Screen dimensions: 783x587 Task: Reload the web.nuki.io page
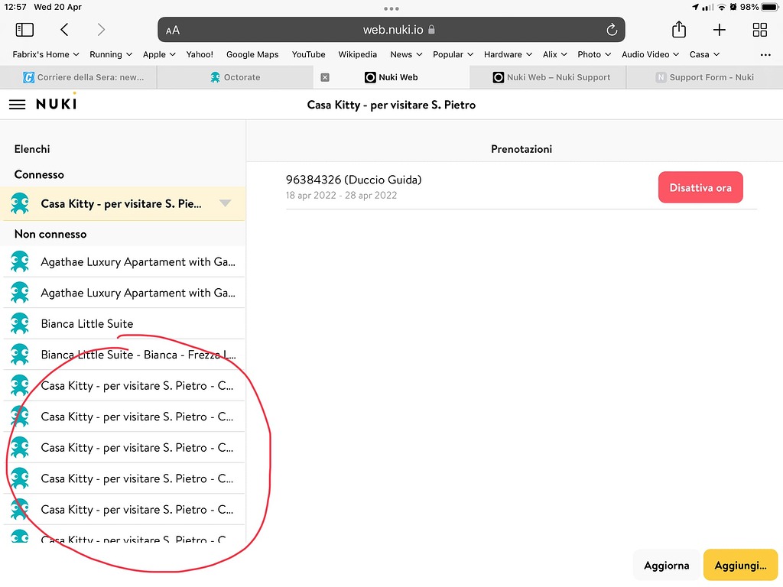pyautogui.click(x=611, y=29)
